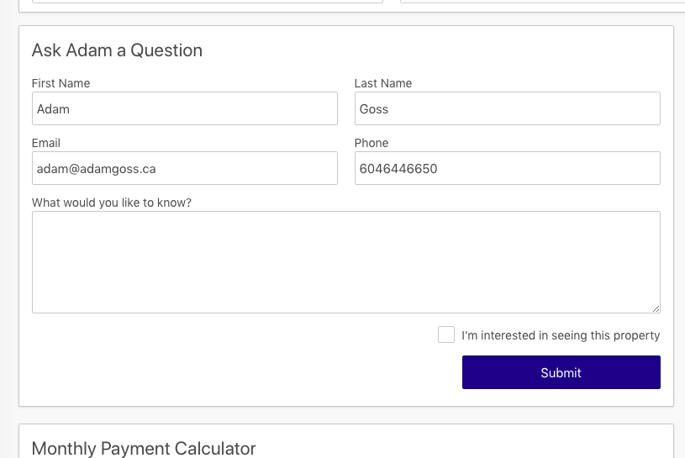Click the 'First Name' label
Screen dimensions: 685x458
coord(61,83)
